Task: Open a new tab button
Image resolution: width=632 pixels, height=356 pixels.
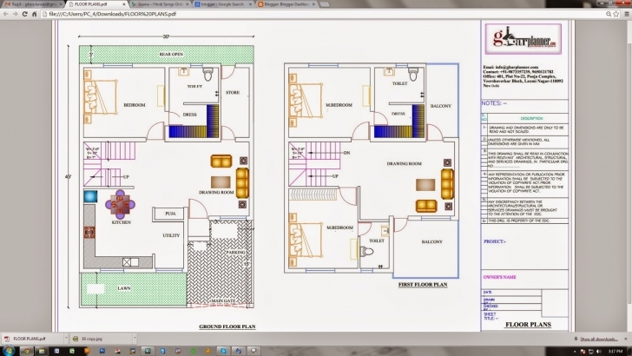Action: click(324, 4)
